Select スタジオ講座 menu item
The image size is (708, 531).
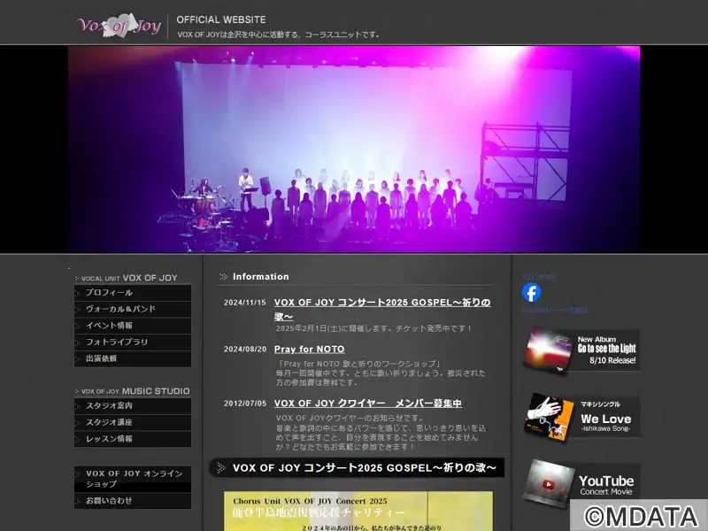coord(133,423)
